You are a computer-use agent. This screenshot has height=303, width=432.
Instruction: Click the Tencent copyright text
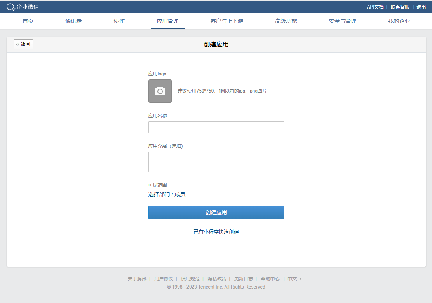(x=216, y=287)
